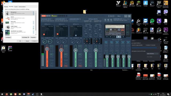Toggle A1 routing on cassette recorder
Screen dimensions: 171x96
pyautogui.click(x=128, y=25)
